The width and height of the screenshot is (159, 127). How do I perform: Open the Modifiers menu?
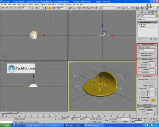(31, 4)
